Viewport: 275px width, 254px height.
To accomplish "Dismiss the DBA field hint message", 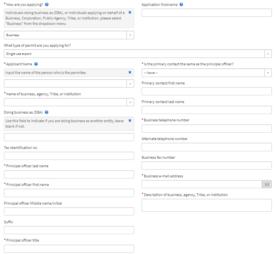I will point(130,121).
